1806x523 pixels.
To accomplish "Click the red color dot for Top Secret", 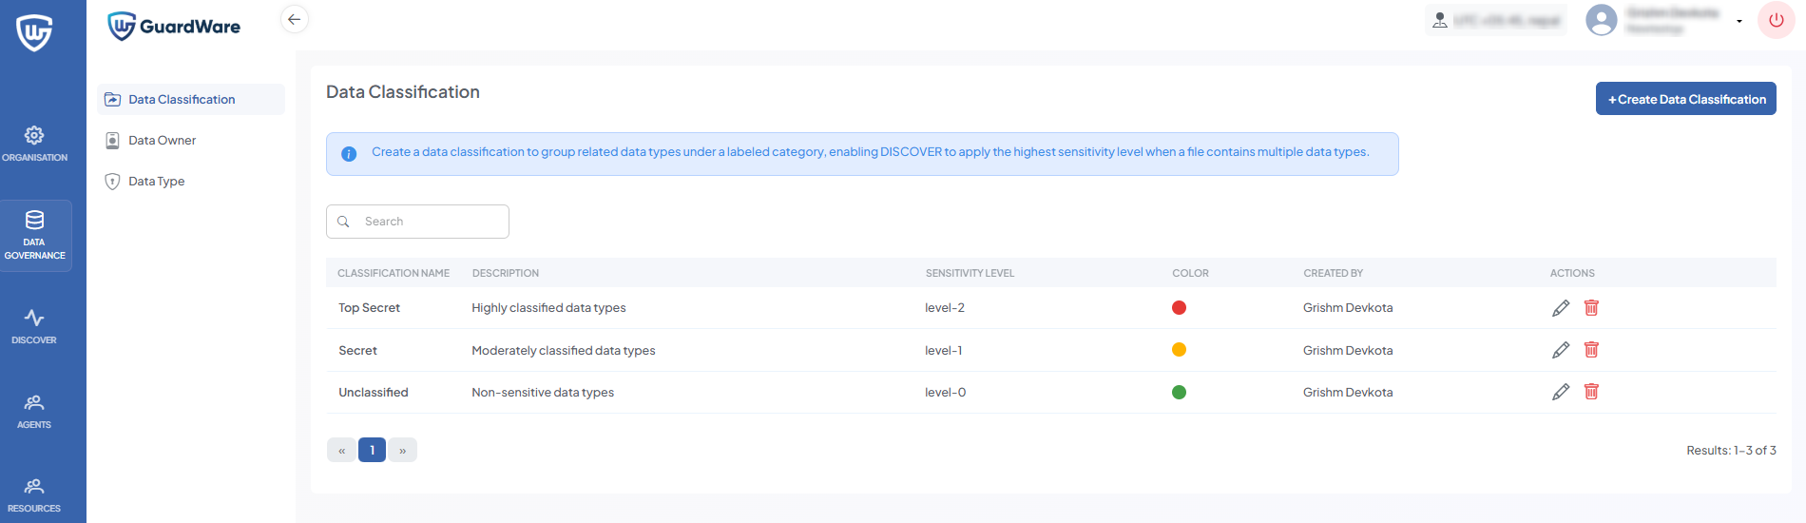I will (x=1179, y=308).
